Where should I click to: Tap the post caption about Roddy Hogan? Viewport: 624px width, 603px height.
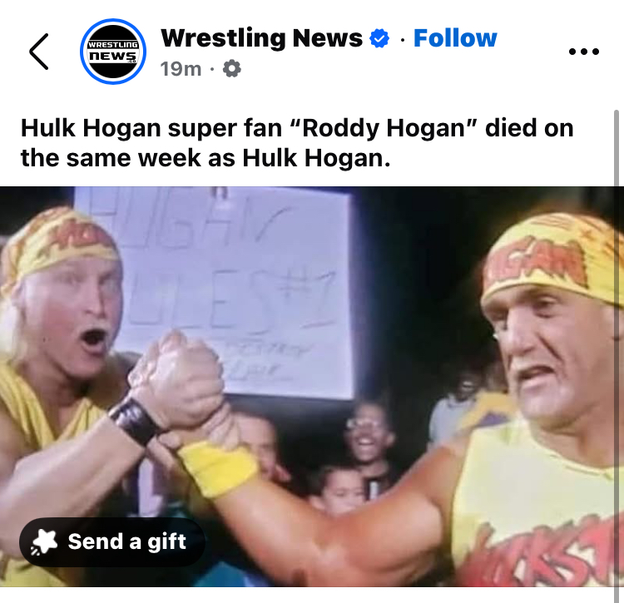(297, 143)
